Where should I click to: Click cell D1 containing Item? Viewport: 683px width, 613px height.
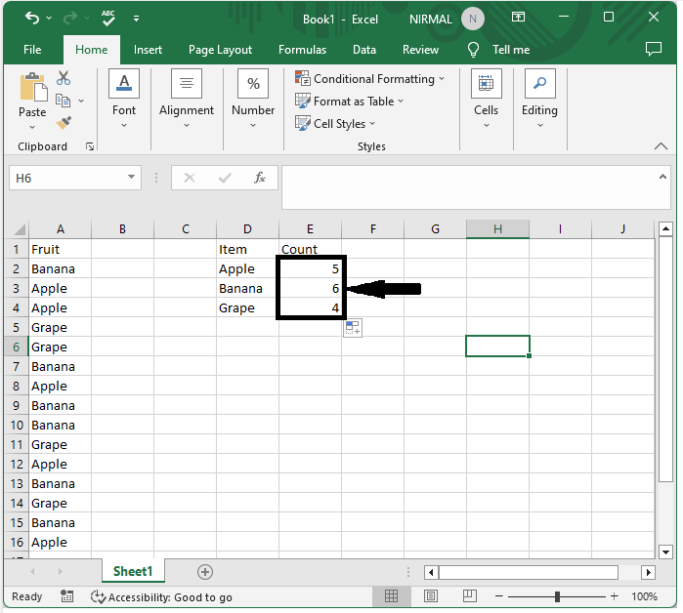click(x=247, y=249)
